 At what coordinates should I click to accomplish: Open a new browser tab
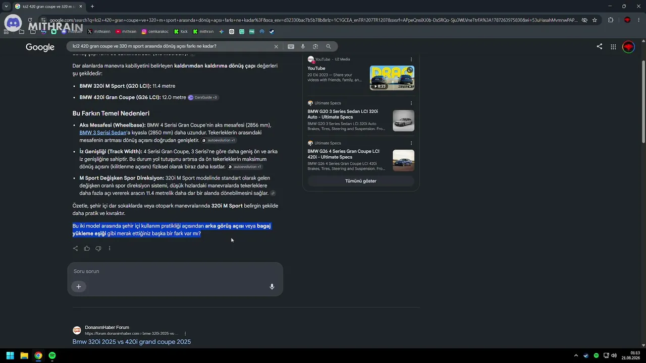coord(92,7)
